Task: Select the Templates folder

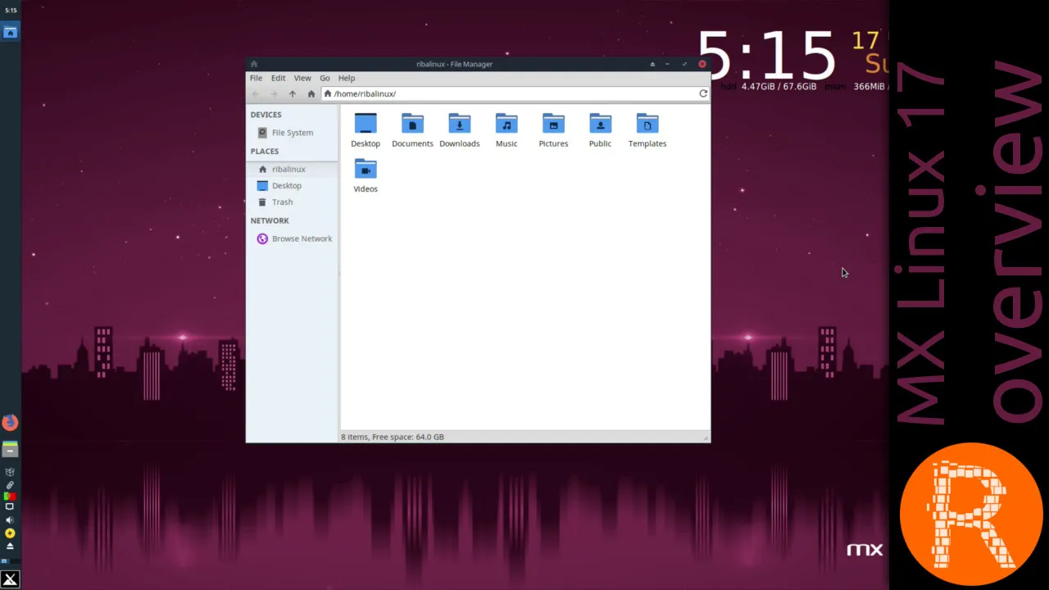Action: 647,130
